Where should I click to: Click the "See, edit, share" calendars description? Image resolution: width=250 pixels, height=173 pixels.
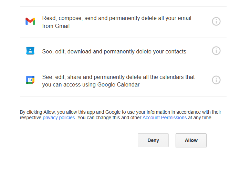click(x=118, y=77)
